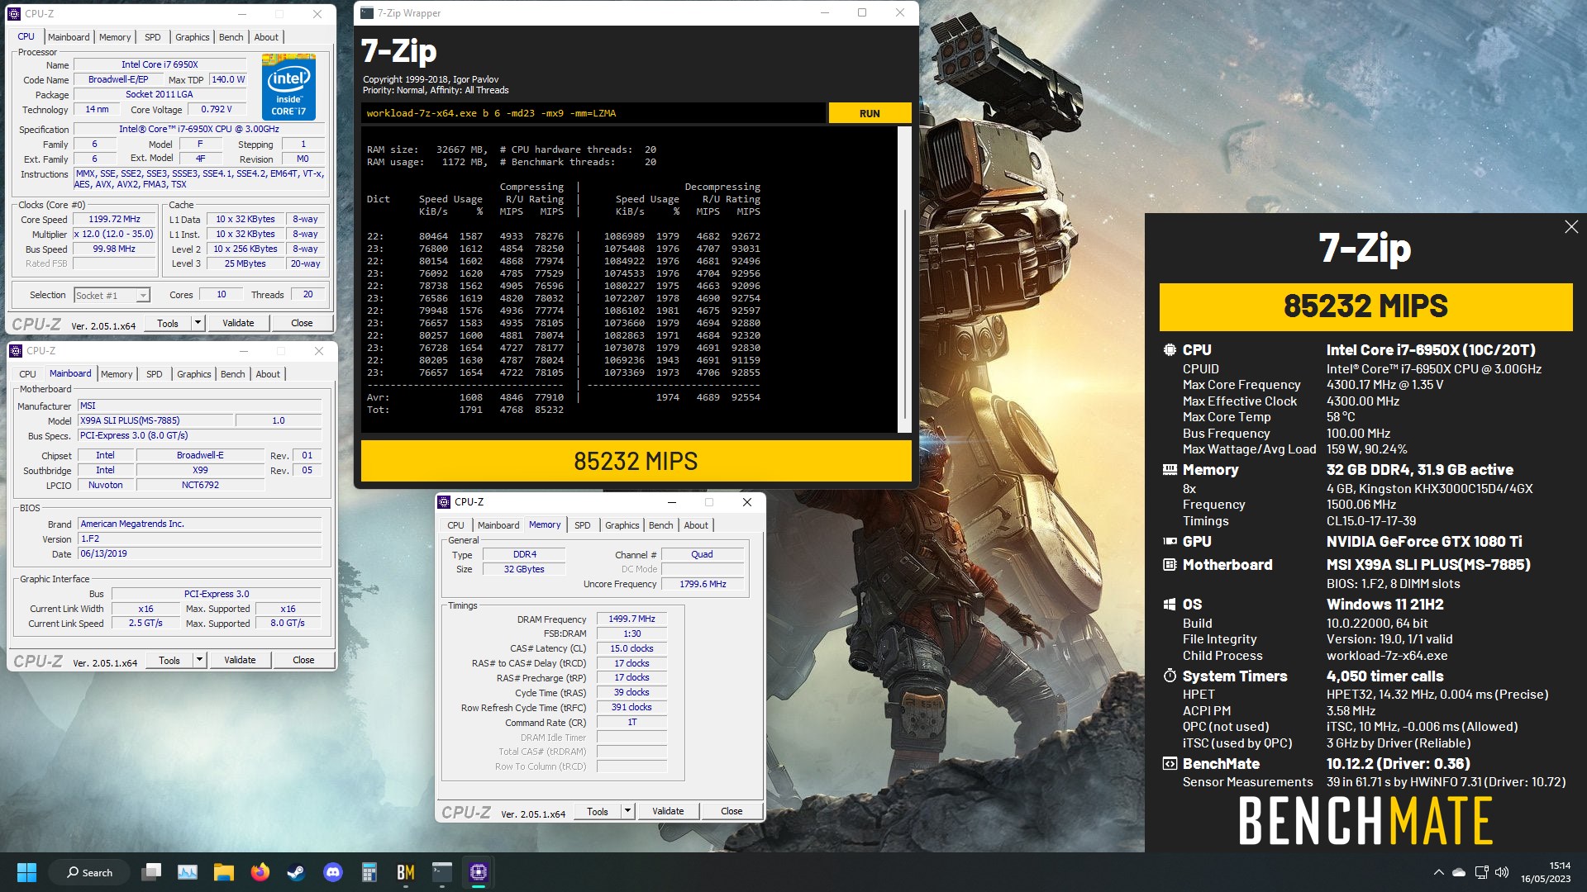
Task: Switch to BenchMate via its taskbar icon
Action: [406, 872]
